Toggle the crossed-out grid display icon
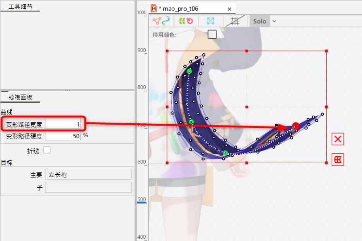 [x=235, y=21]
